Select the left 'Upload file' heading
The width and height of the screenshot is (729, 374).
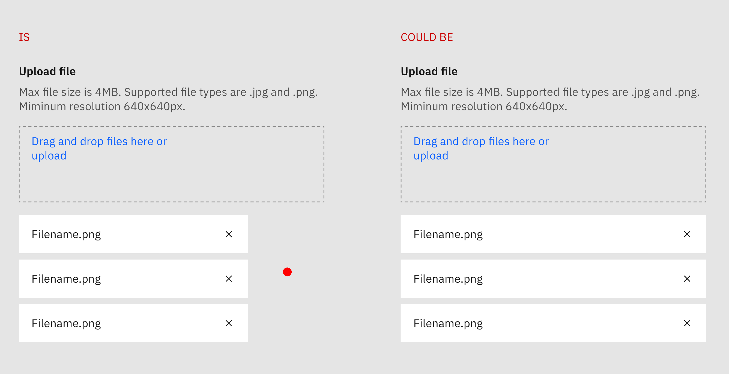click(47, 71)
